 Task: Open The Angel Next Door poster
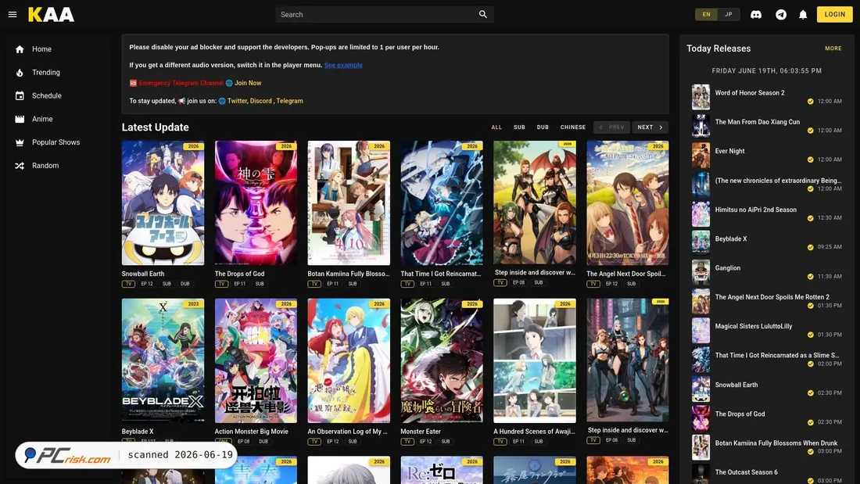click(x=628, y=203)
